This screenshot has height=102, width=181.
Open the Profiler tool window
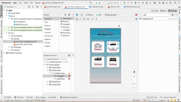(53, 97)
